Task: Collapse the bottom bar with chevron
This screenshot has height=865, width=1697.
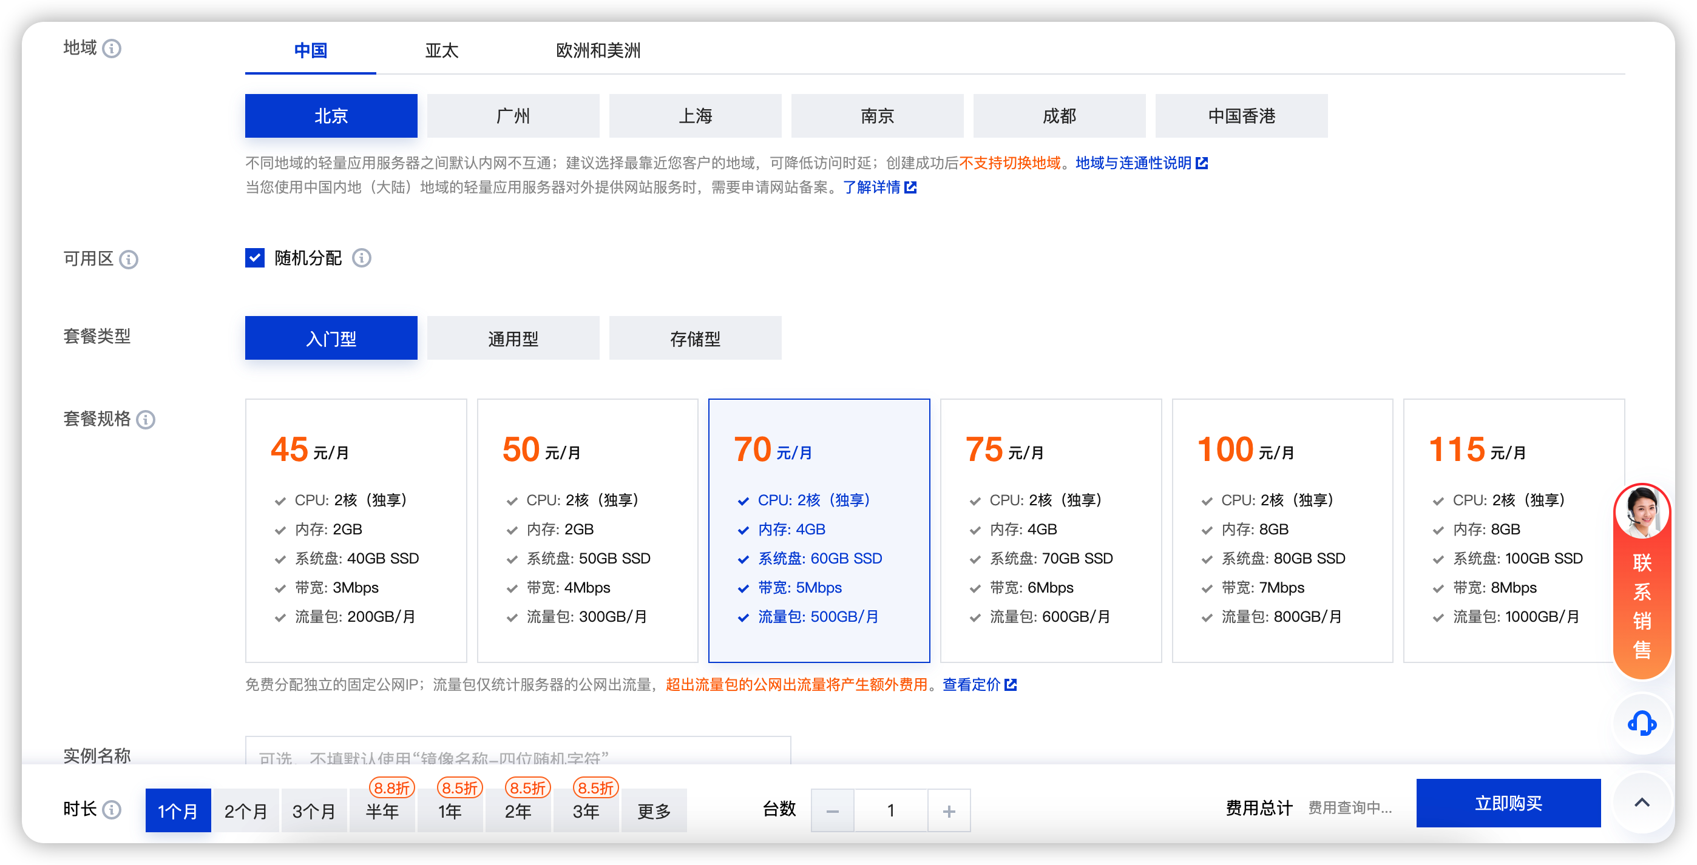Action: [1641, 803]
